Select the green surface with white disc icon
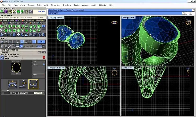Image resolution: width=196 pixels, height=117 pixels. pyautogui.click(x=22, y=31)
